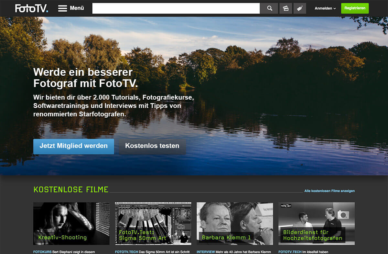388x254 pixels.
Task: View the Barbara Klemm 1 interview thumbnail
Action: coord(235,223)
